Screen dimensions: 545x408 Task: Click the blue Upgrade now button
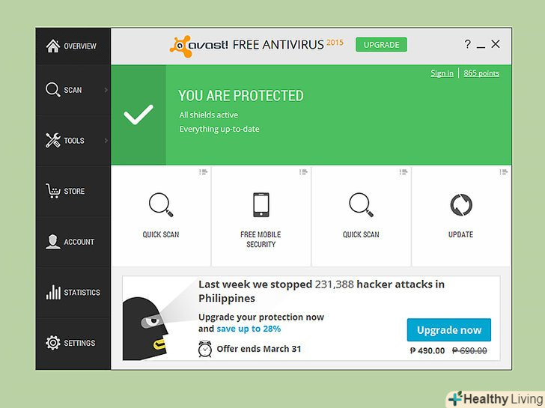click(x=449, y=330)
